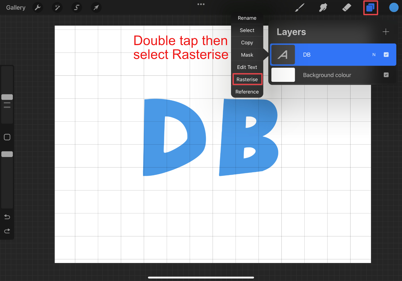The height and width of the screenshot is (281, 402).
Task: Select the Eraser tool
Action: coord(347,7)
